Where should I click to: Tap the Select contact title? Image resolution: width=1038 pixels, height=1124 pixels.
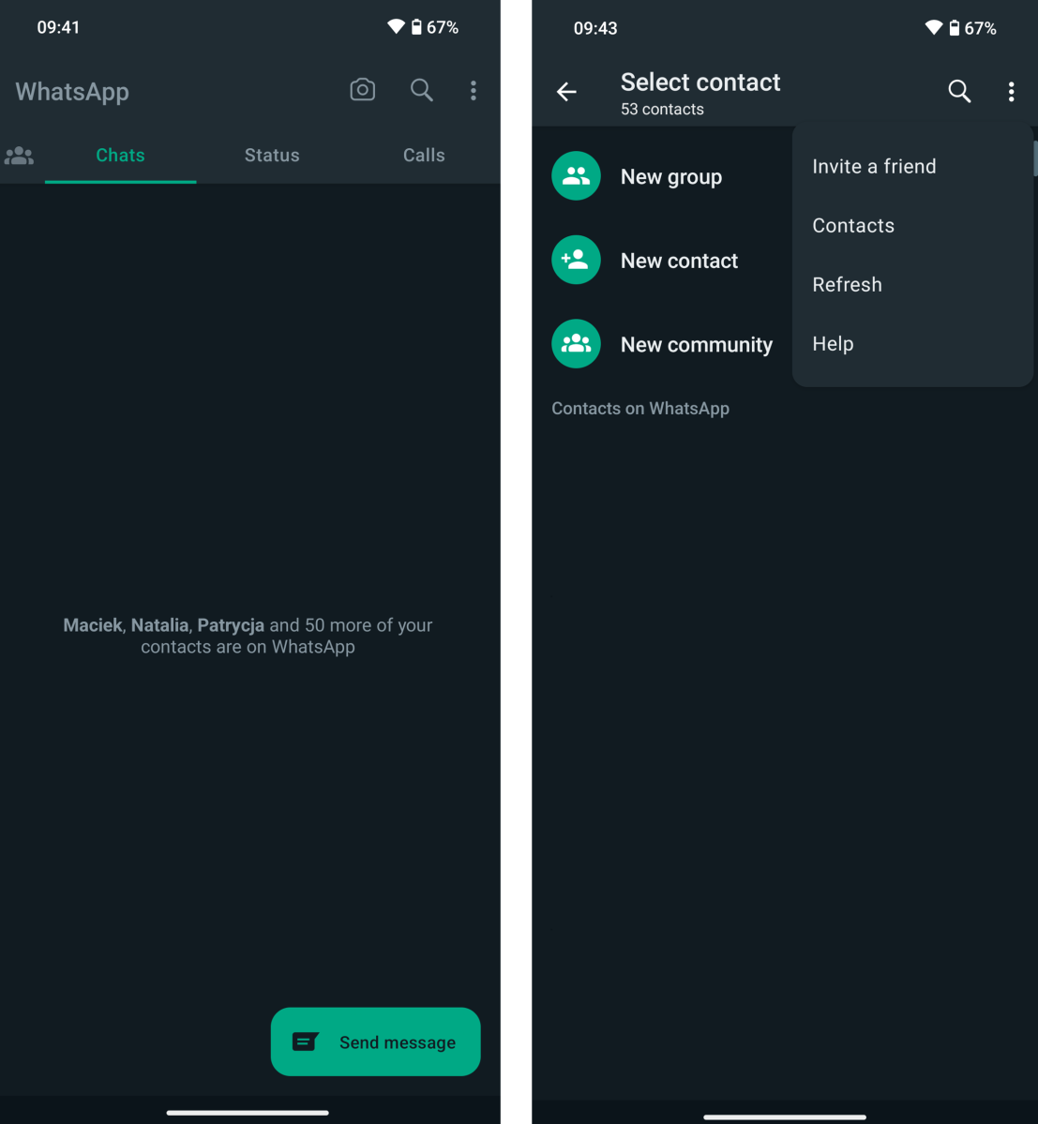click(700, 82)
